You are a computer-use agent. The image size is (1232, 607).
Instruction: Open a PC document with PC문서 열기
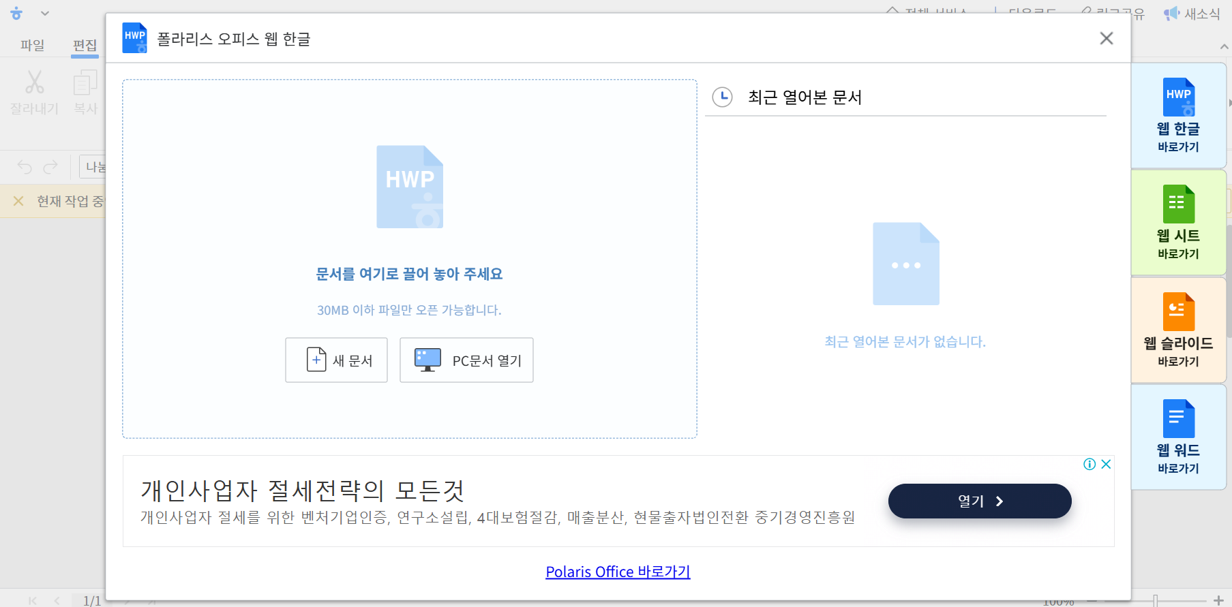click(466, 360)
